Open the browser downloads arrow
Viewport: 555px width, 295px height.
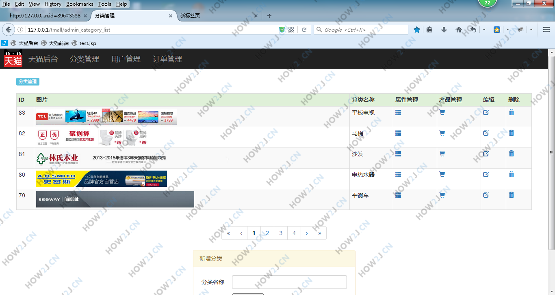click(x=444, y=30)
